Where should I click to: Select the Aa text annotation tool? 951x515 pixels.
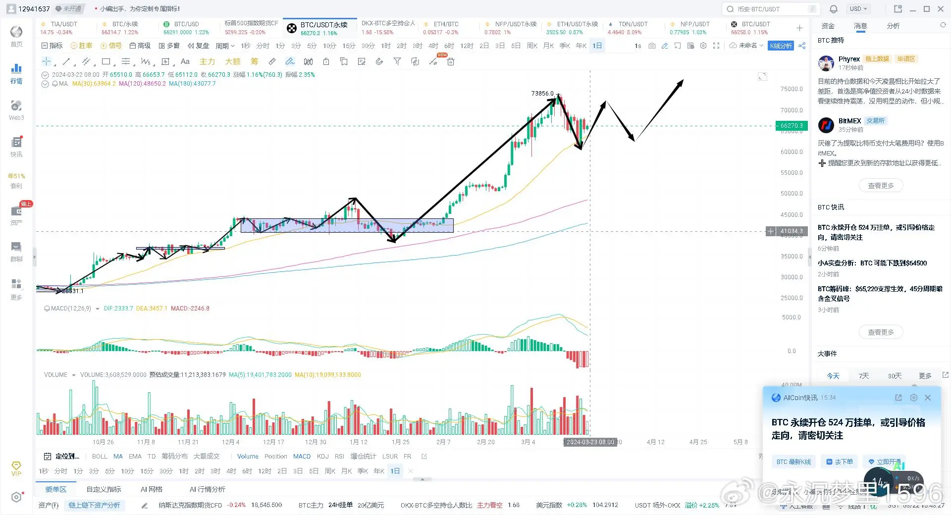[x=185, y=61]
